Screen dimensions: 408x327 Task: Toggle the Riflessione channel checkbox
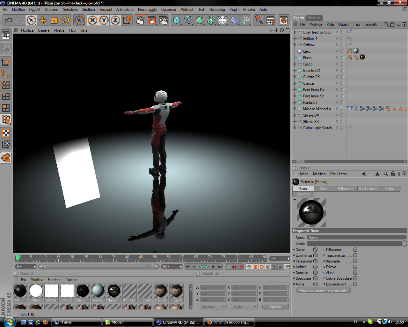point(315,261)
